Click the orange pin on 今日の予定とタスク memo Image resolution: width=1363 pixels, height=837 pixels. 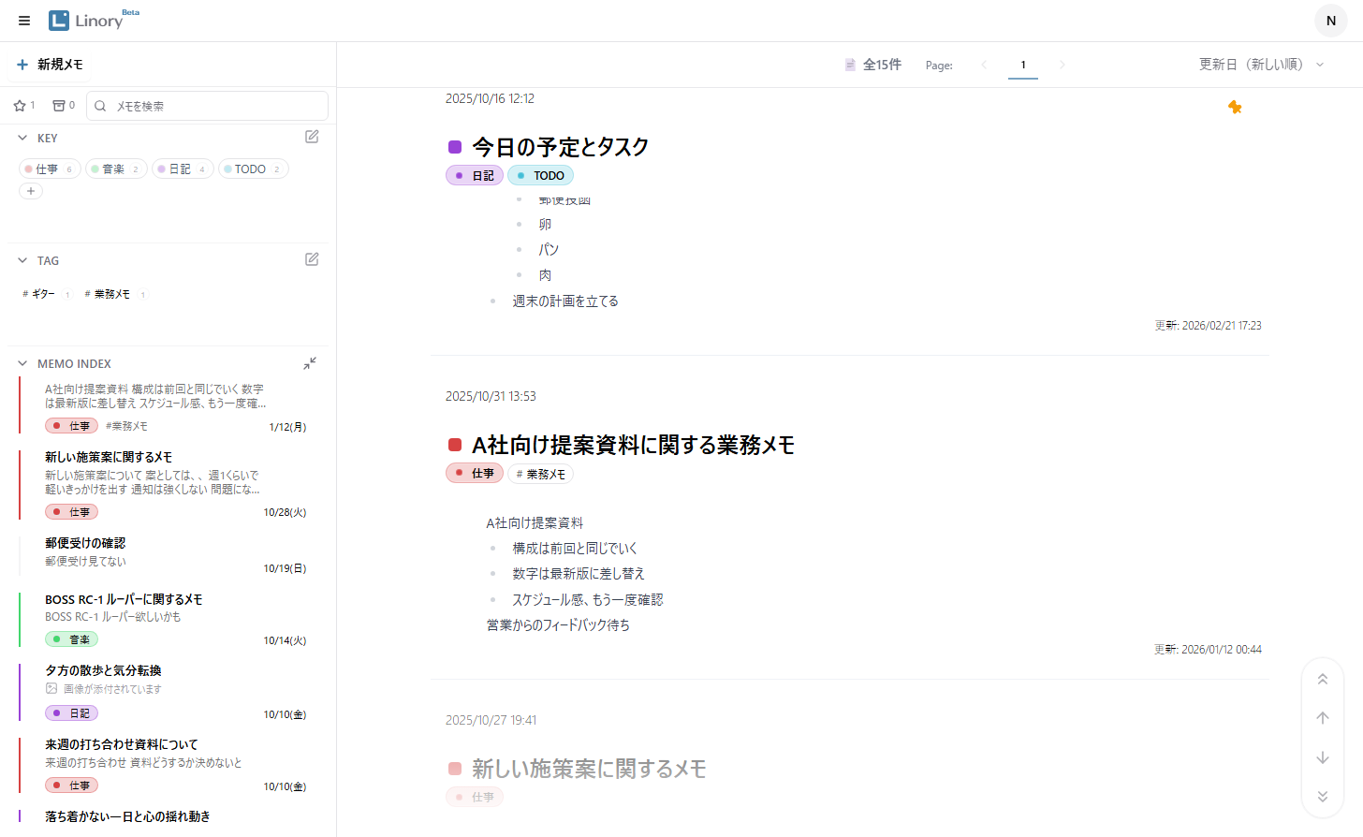pos(1235,107)
